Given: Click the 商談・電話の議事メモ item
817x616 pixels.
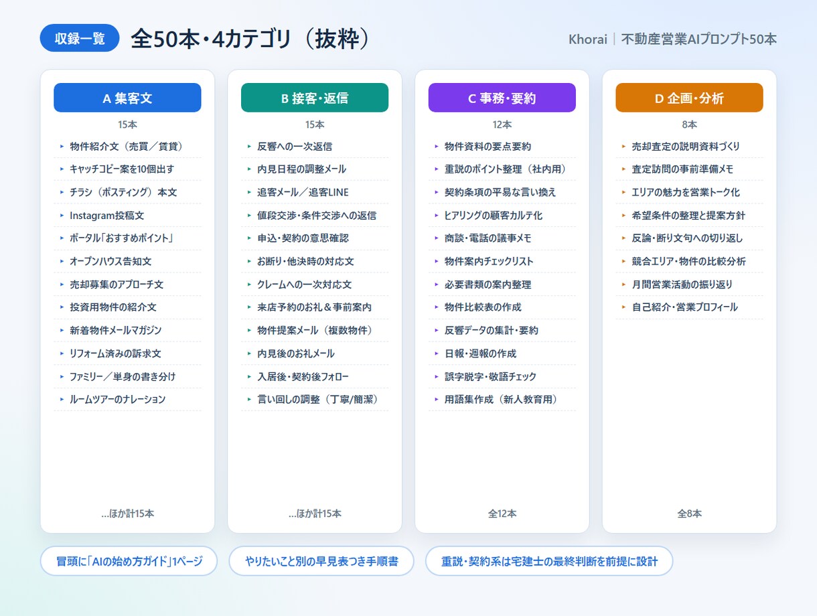Looking at the screenshot, I should [502, 238].
